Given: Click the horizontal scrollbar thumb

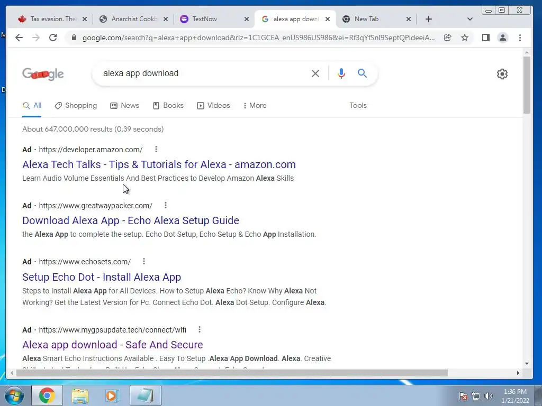Looking at the screenshot, I should tap(232, 373).
